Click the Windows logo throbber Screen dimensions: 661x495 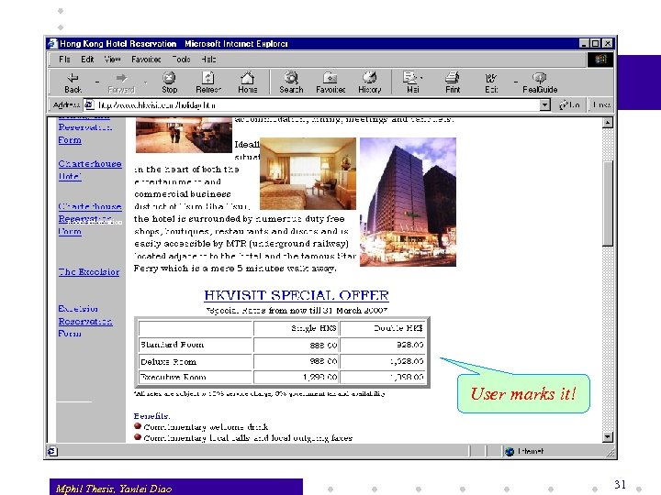(600, 59)
